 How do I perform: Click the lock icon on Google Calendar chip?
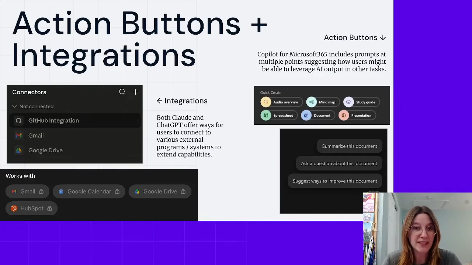(117, 191)
